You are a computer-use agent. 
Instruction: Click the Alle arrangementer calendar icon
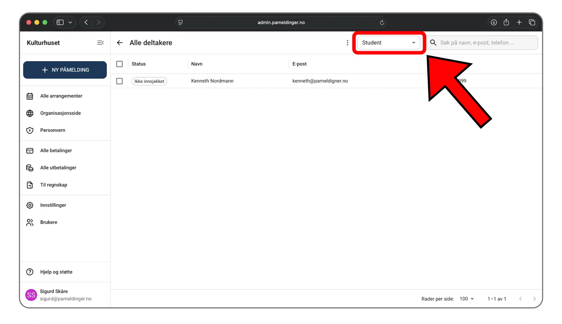point(30,96)
